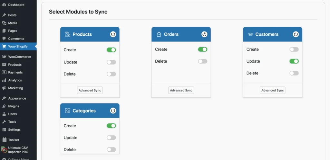
Task: Click the Ultimate CSV Importer PRO icon
Action: click(4, 150)
